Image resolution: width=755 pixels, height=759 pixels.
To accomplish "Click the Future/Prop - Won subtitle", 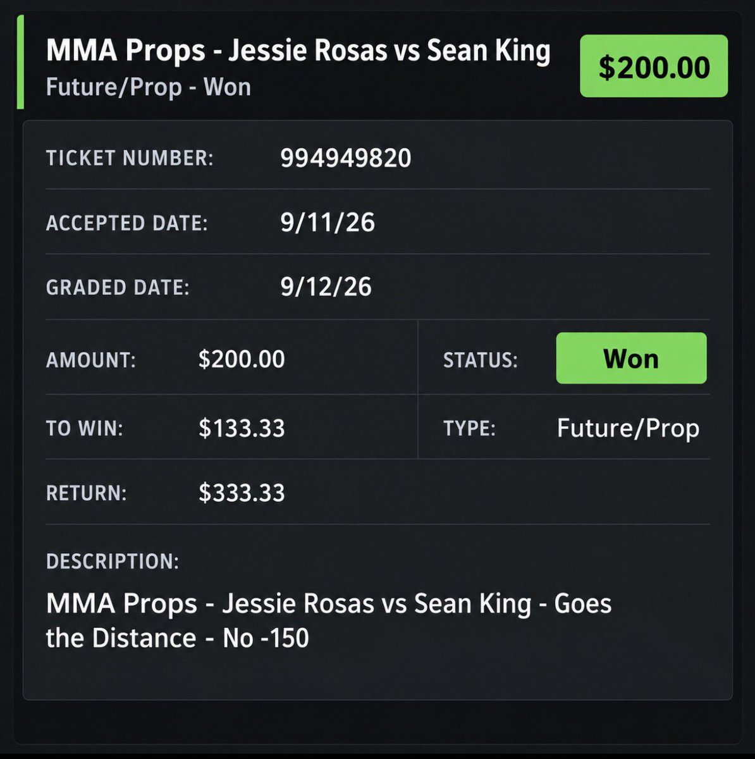I will click(x=149, y=87).
